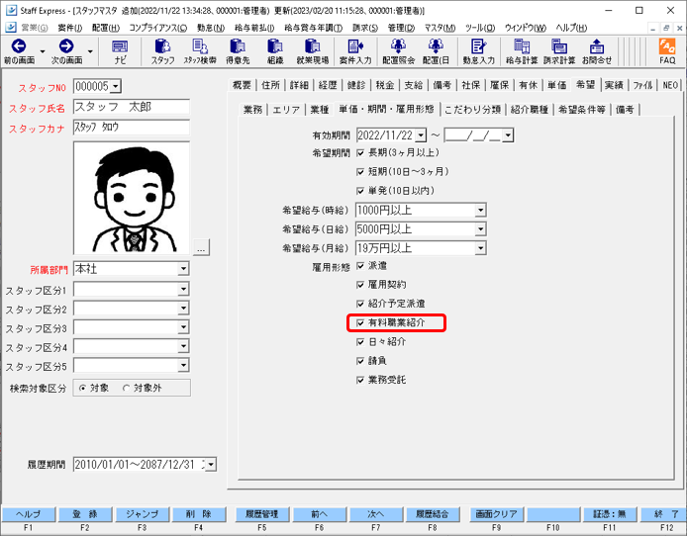Expand the スタッフ区分1 dropdown
Screen dimensions: 687x536
tap(183, 289)
